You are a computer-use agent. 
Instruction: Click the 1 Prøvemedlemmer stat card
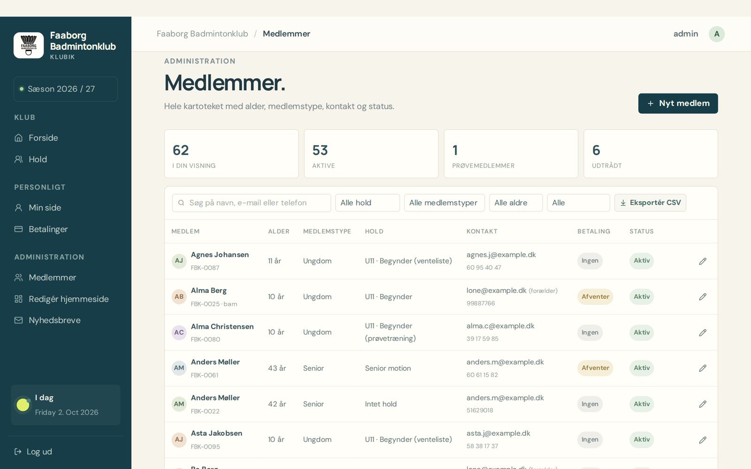[x=511, y=154]
